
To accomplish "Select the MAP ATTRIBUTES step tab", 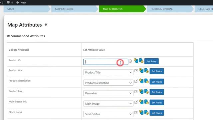I will [122, 9].
